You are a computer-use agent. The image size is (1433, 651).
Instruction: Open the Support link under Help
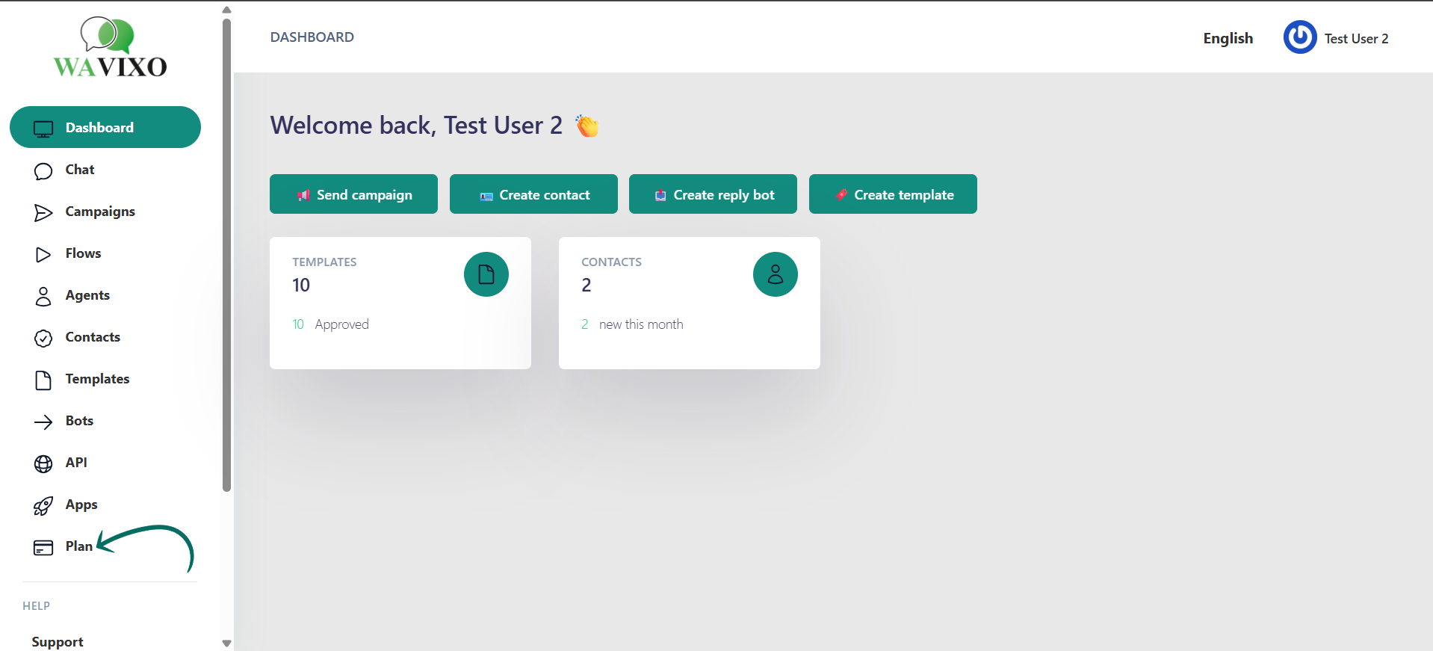pyautogui.click(x=58, y=642)
